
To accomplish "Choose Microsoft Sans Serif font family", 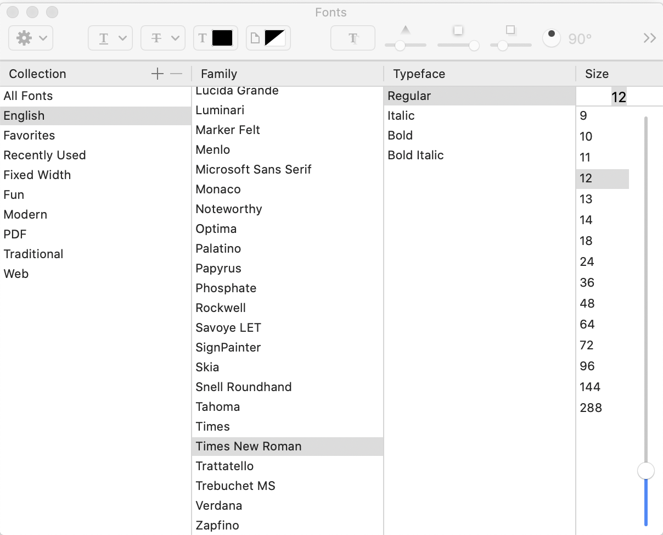I will pos(288,169).
